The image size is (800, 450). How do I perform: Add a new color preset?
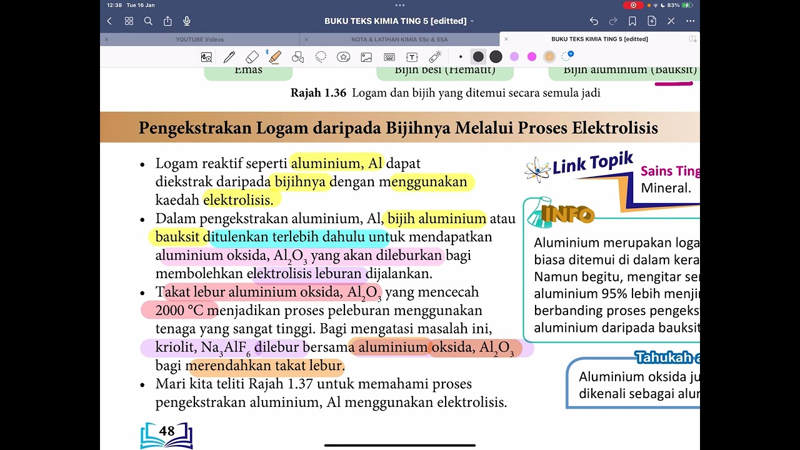(x=567, y=56)
